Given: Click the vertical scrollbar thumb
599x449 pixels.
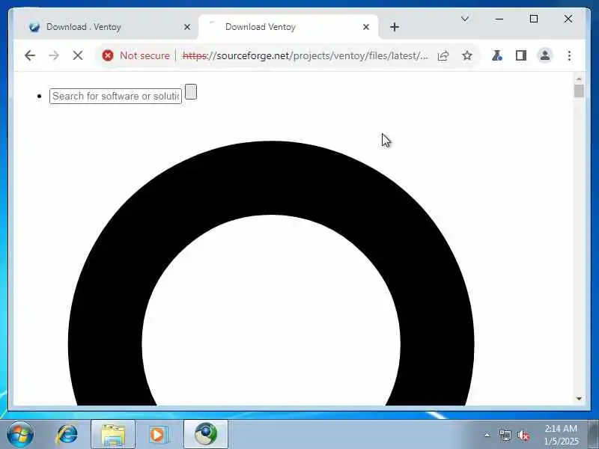Looking at the screenshot, I should pos(579,91).
